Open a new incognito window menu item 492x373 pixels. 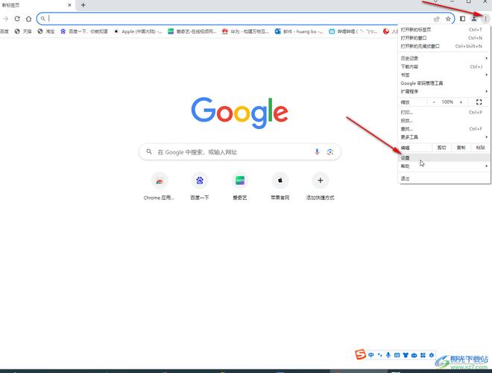tap(444, 46)
